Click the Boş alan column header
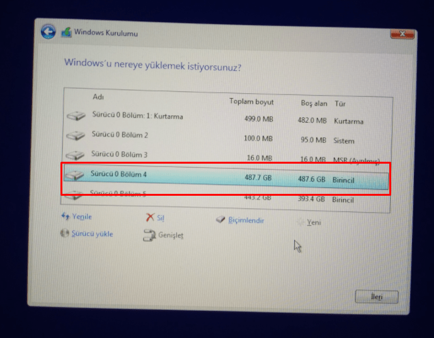434x338 pixels. tap(314, 103)
